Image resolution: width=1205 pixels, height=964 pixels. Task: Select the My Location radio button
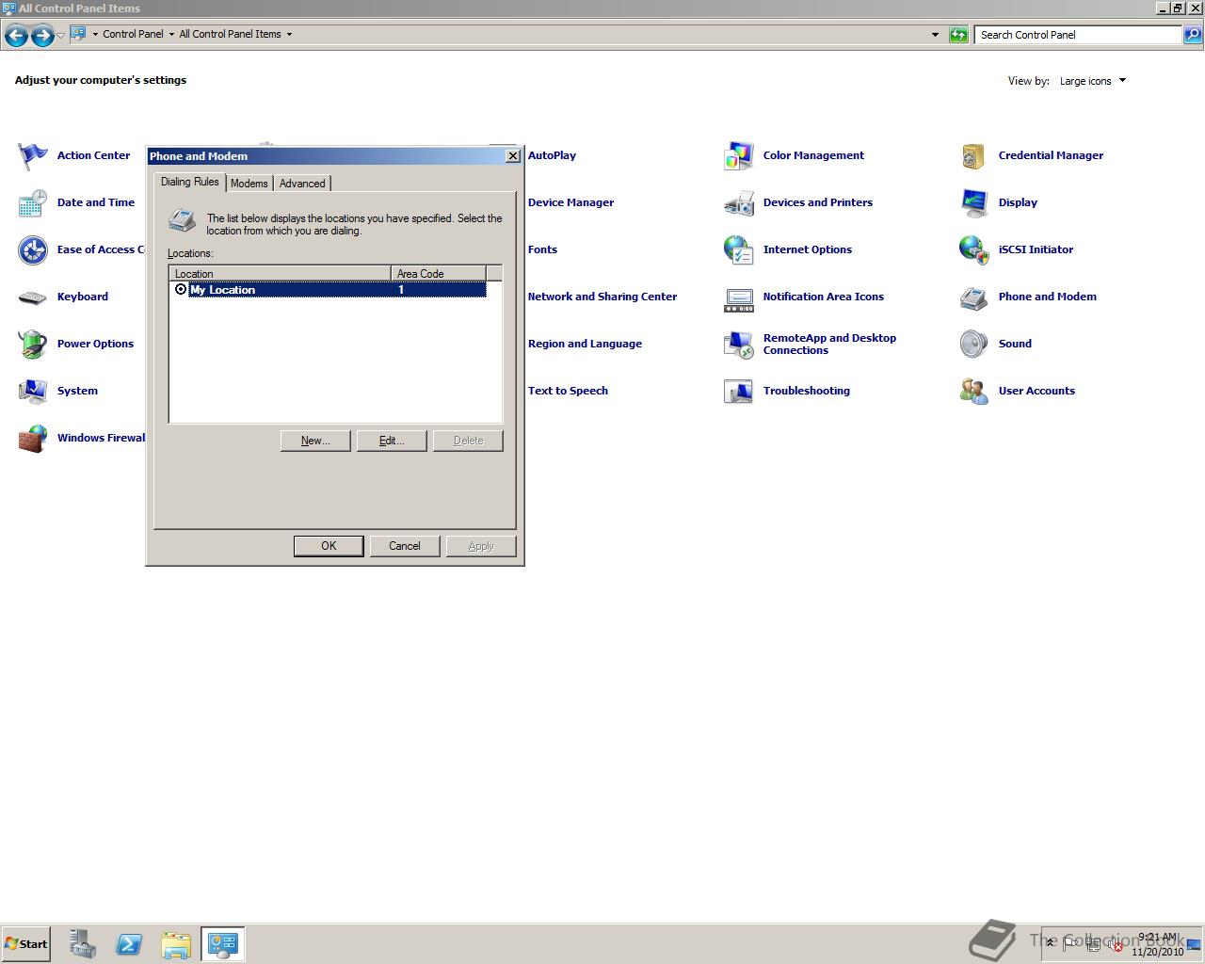181,290
